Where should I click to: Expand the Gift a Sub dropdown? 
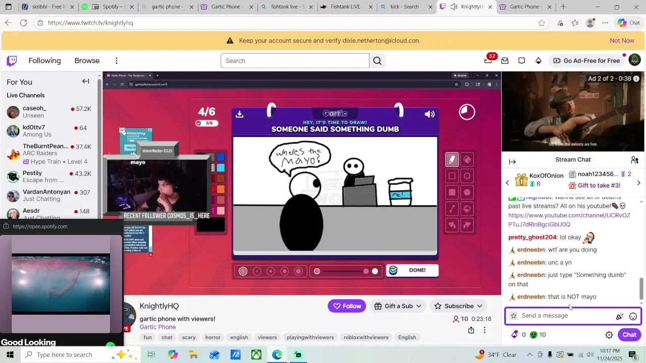[x=398, y=306]
